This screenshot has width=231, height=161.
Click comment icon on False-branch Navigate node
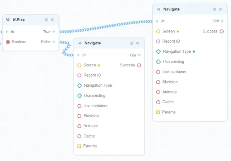(x=138, y=43)
